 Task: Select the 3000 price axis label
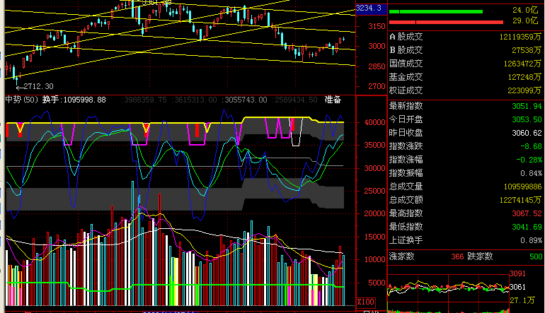click(377, 46)
